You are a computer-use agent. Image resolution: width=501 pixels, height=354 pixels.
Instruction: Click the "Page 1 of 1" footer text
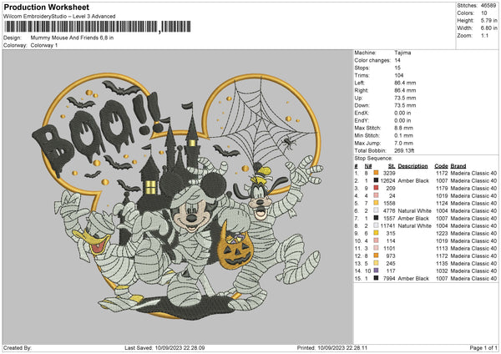[x=483, y=347]
